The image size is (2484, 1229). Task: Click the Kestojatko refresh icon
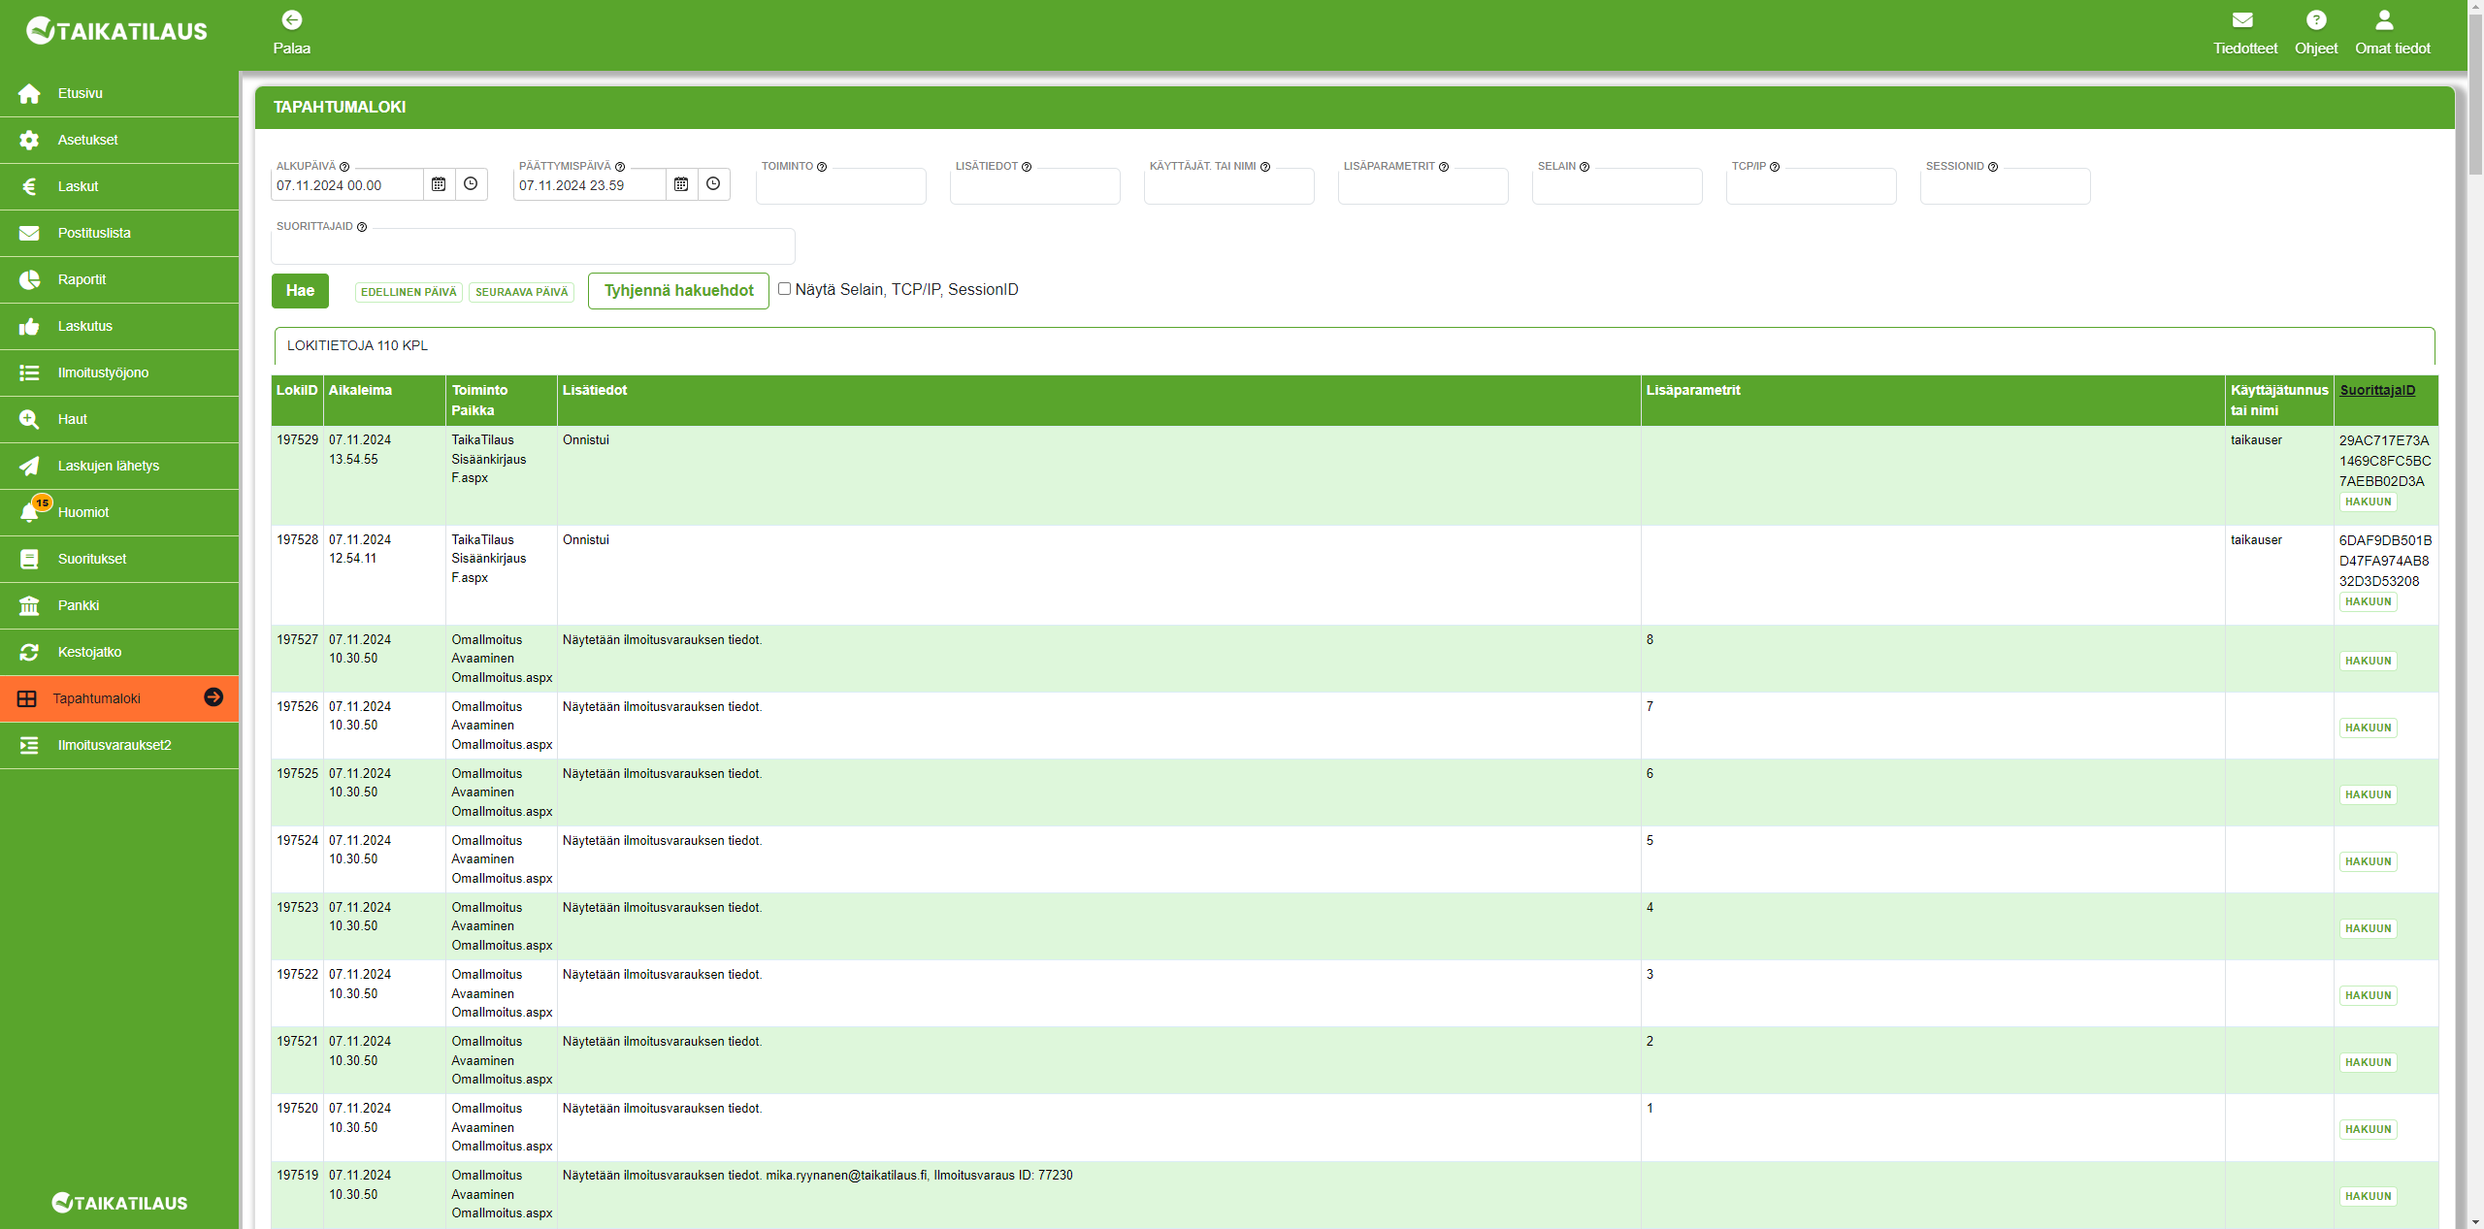(29, 652)
